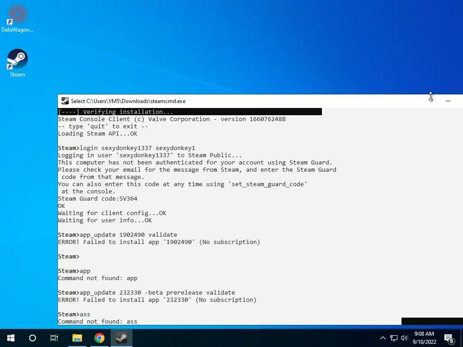Viewport: 463px width, 347px height.
Task: Click the 'Steam>app' command line
Action: click(x=74, y=271)
